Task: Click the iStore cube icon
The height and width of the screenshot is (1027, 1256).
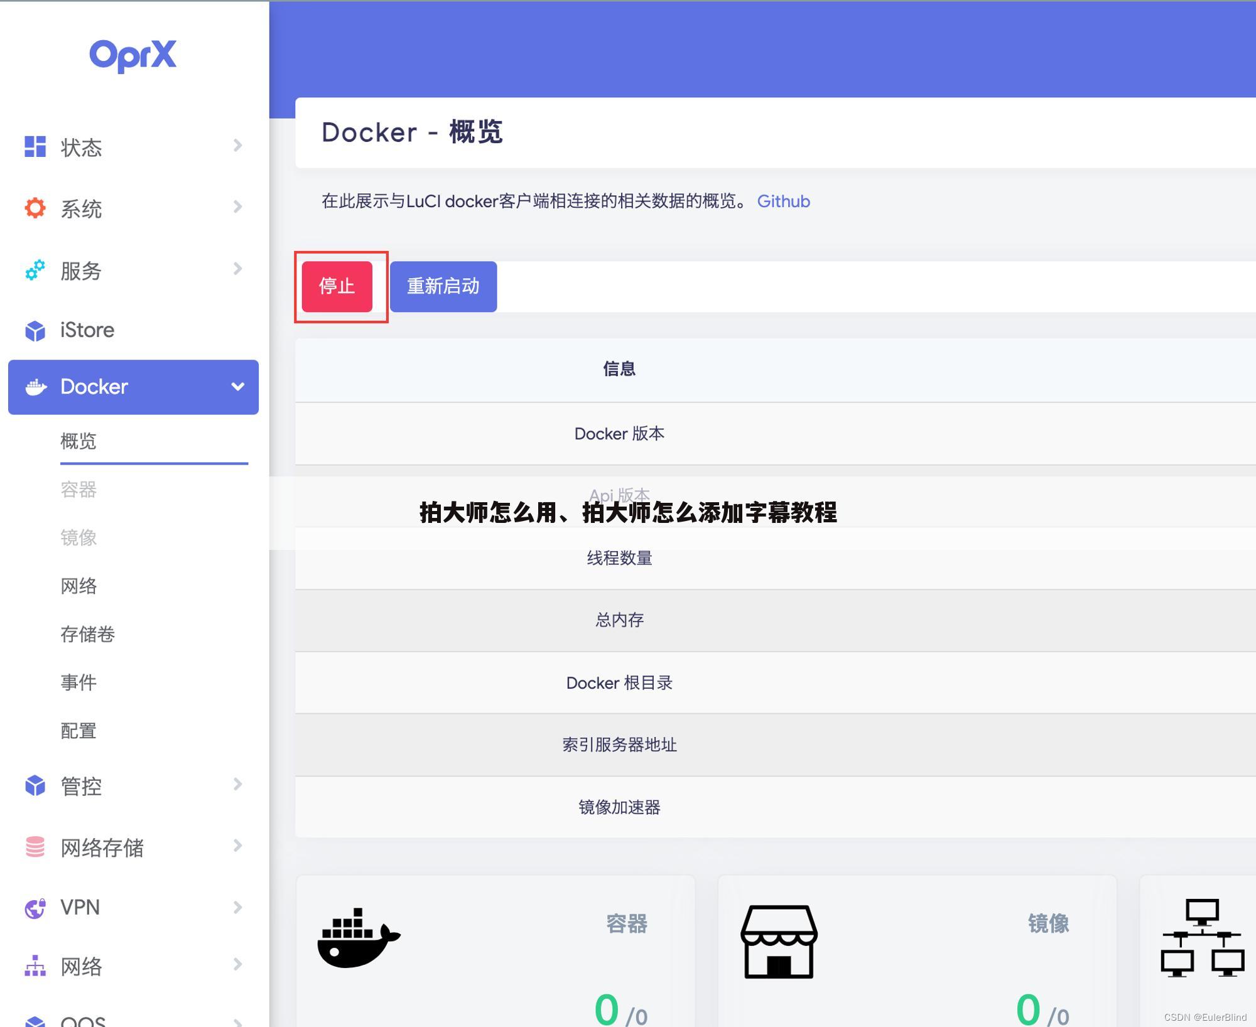Action: tap(35, 330)
